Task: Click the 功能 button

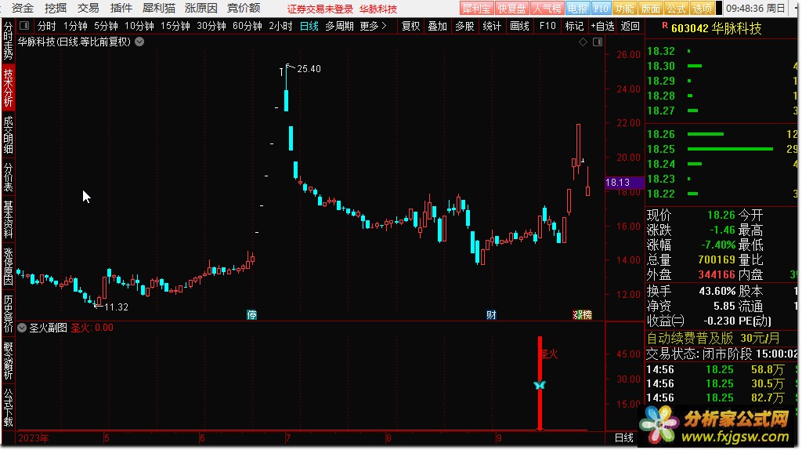Action: coord(624,9)
